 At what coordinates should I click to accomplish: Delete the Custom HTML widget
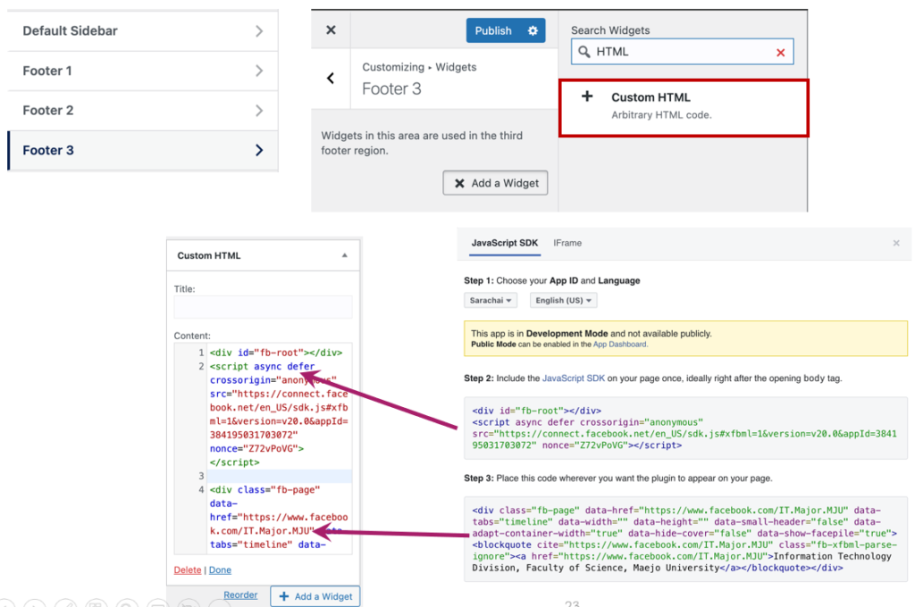coord(188,570)
